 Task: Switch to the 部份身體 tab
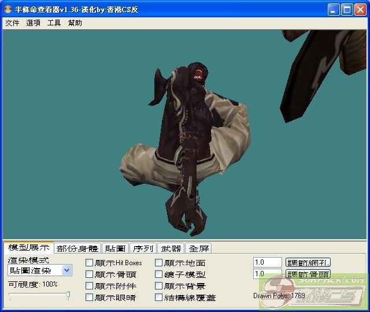coord(77,248)
